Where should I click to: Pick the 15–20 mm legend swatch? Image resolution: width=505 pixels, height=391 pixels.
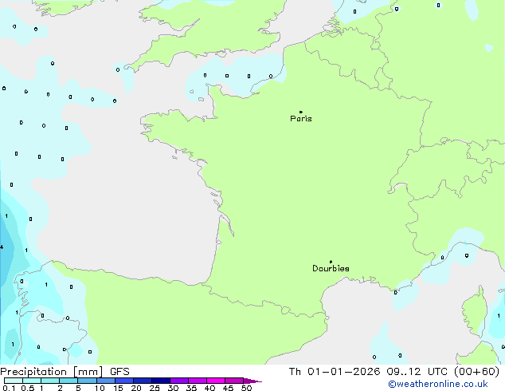point(124,381)
